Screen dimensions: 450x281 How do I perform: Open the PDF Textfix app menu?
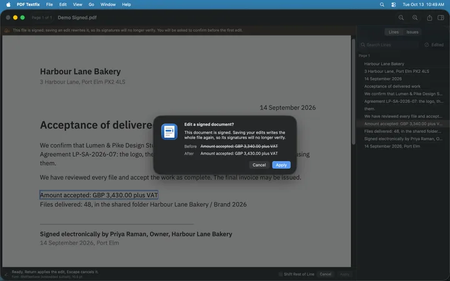click(x=28, y=4)
